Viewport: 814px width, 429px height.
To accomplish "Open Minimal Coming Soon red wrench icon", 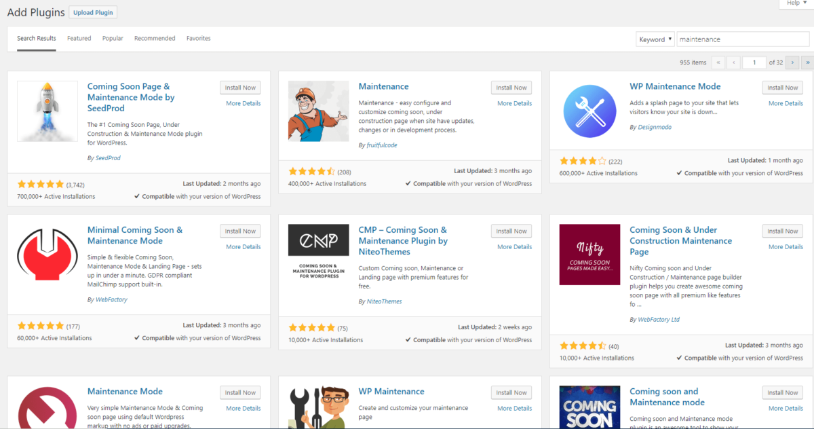I will 47,255.
